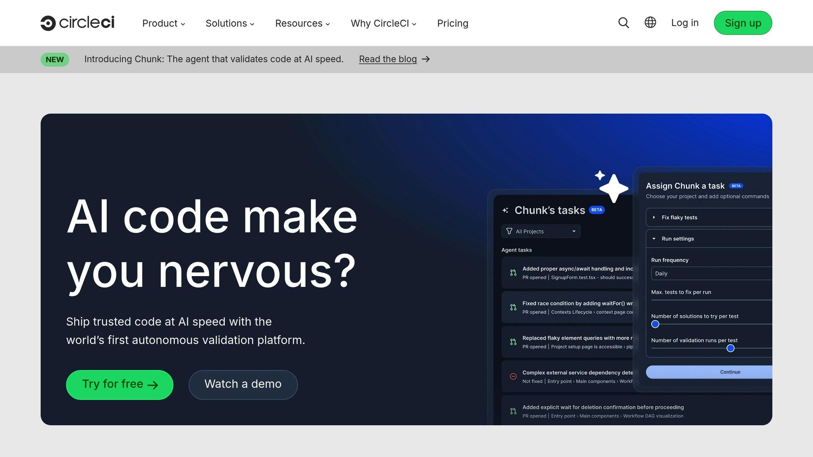Click the Watch a demo button
This screenshot has width=813, height=457.
(243, 384)
